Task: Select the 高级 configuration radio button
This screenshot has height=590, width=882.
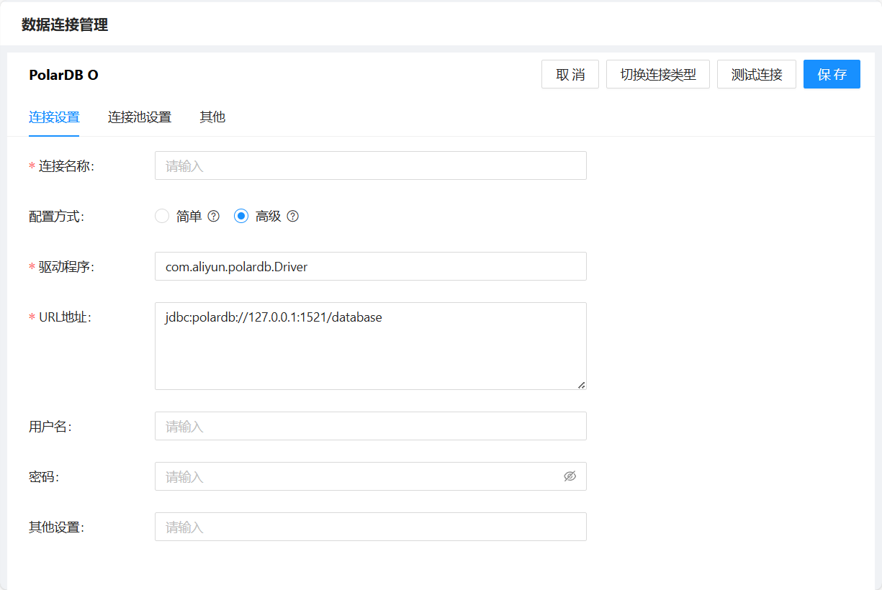Action: tap(241, 216)
